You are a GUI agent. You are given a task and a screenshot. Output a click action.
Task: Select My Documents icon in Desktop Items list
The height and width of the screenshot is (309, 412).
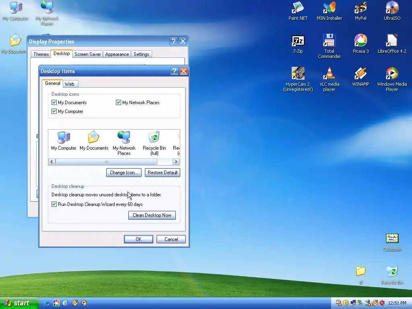click(94, 141)
